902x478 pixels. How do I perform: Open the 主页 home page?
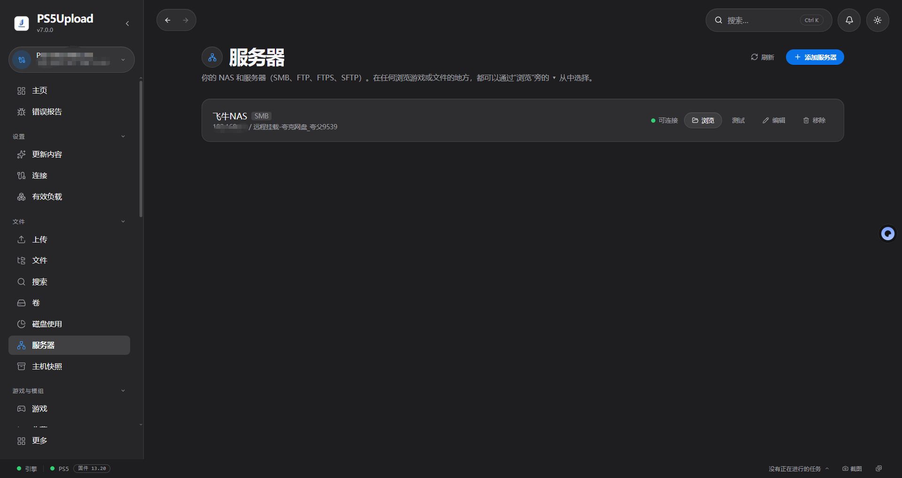click(x=69, y=91)
